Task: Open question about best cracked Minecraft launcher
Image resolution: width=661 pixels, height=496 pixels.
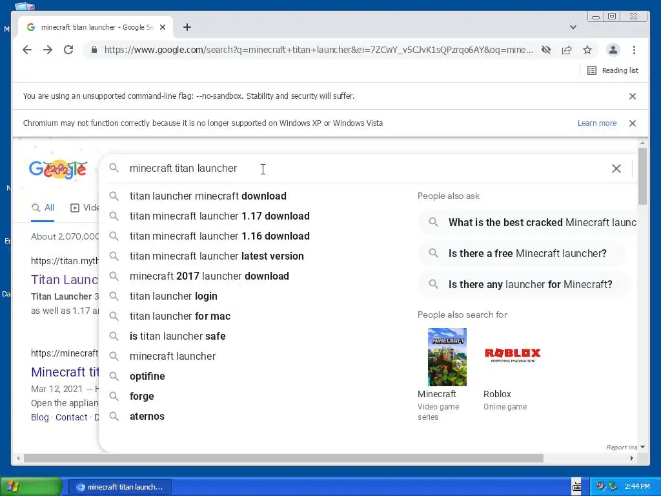Action: tap(528, 222)
